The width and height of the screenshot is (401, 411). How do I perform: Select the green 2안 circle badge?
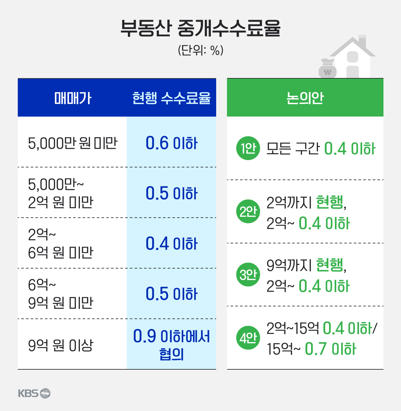[x=248, y=211]
